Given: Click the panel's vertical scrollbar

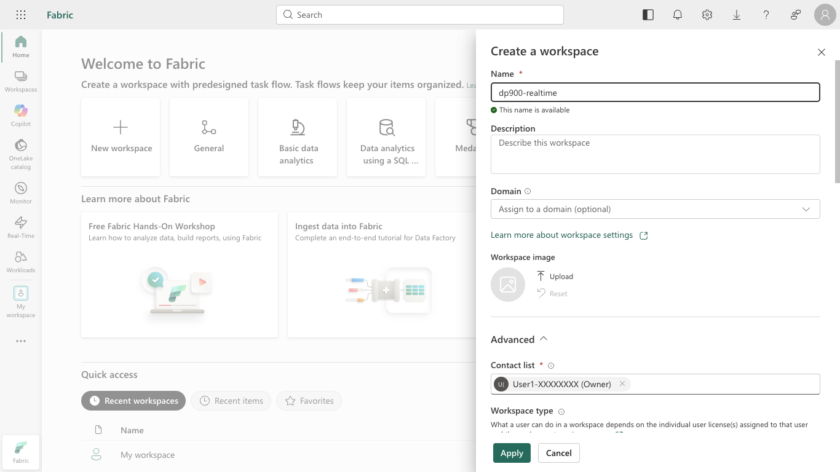Looking at the screenshot, I should click(x=837, y=121).
